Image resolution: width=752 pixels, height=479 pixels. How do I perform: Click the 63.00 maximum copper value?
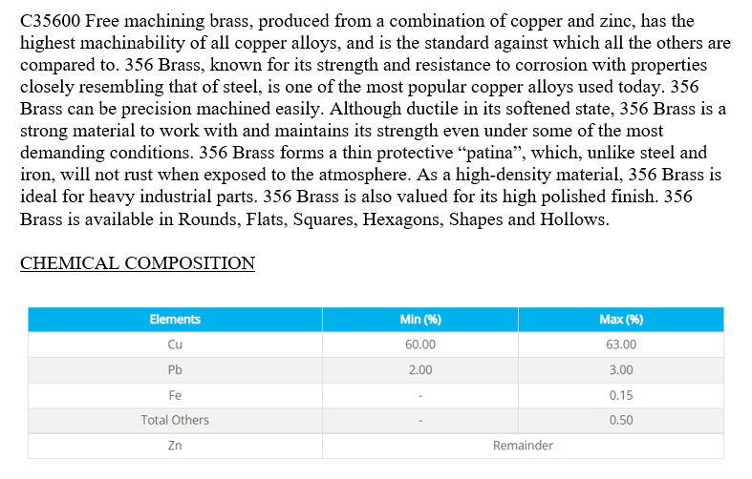coord(621,344)
